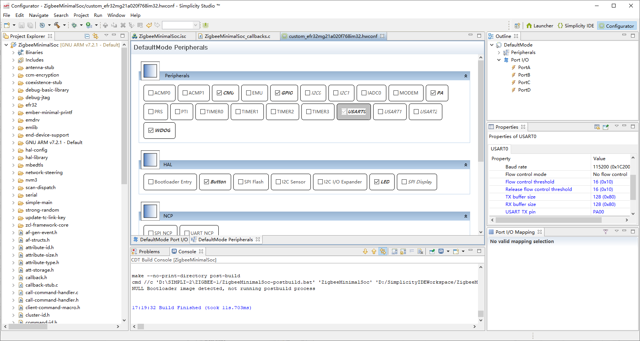Click the Flash programmer chip icon
The width and height of the screenshot is (640, 341).
(x=206, y=25)
